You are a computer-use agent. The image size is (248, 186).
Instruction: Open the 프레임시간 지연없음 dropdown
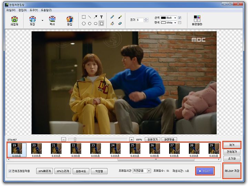point(142,171)
